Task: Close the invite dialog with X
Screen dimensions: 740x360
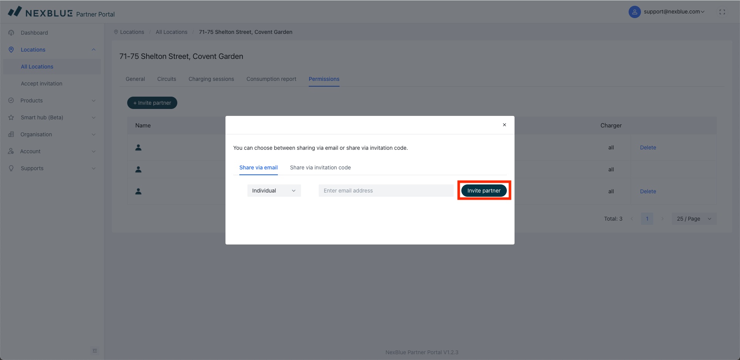Action: click(x=504, y=125)
